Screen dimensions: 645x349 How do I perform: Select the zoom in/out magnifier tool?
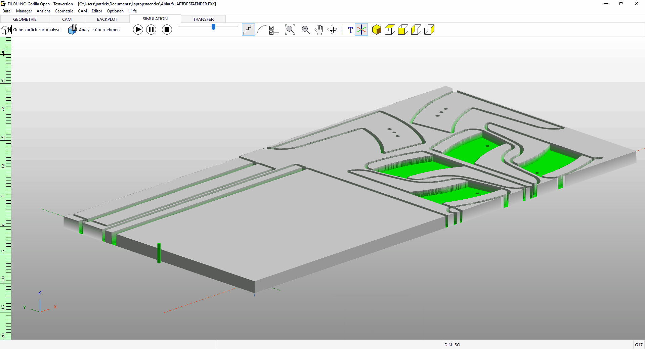click(x=306, y=30)
